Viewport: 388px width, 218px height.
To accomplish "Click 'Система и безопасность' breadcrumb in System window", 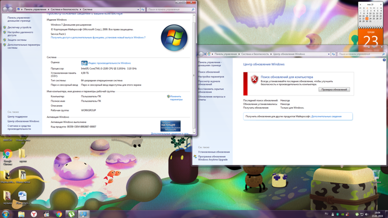I will [x=64, y=9].
